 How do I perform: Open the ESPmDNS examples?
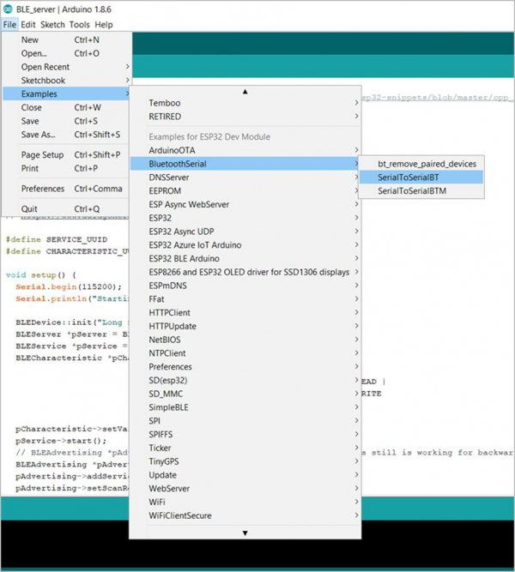click(x=245, y=286)
